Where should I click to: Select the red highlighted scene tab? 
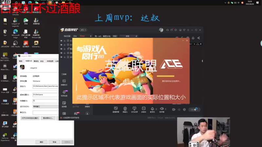point(82,36)
